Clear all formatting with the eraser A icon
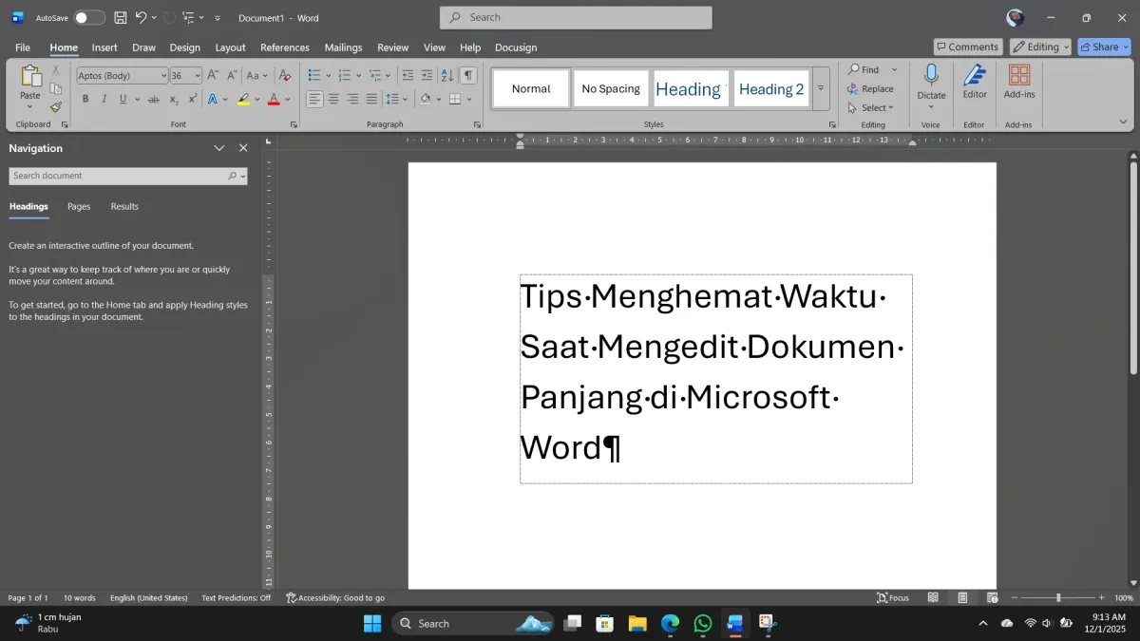This screenshot has height=641, width=1140. click(285, 75)
